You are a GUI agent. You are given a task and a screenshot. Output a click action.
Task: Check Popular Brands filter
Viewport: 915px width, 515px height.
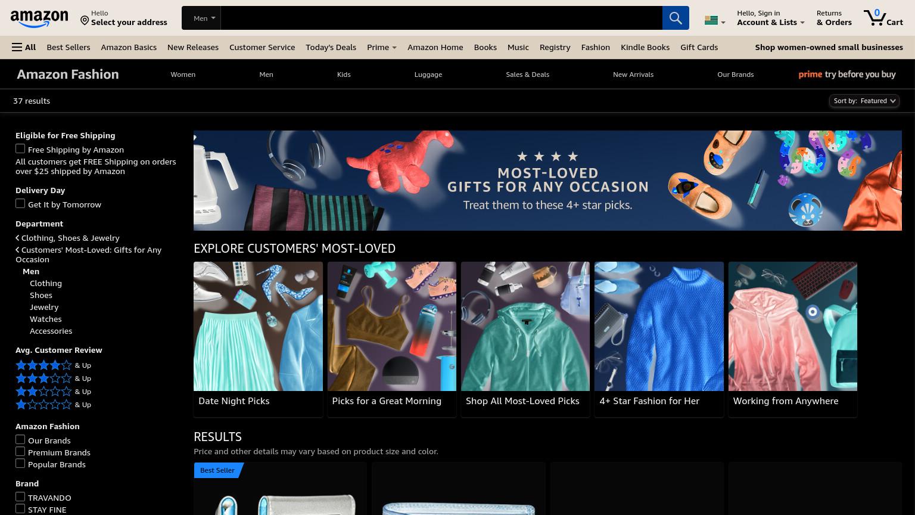click(20, 464)
